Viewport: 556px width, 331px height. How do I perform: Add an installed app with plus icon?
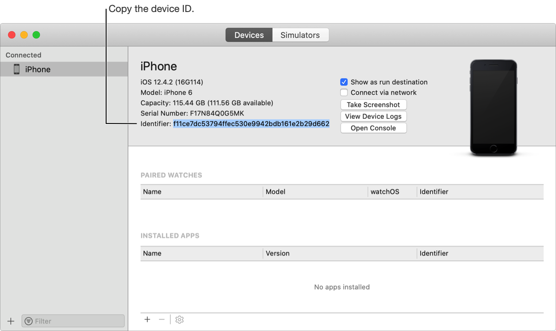tap(147, 319)
